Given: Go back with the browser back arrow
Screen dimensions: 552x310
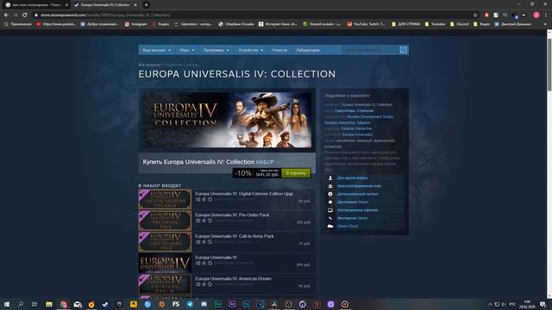Looking at the screenshot, I should (x=6, y=15).
